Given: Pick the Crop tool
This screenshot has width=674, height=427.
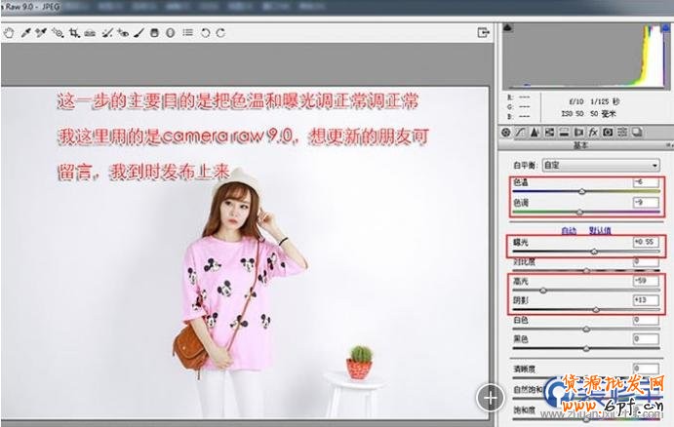Looking at the screenshot, I should tap(73, 32).
